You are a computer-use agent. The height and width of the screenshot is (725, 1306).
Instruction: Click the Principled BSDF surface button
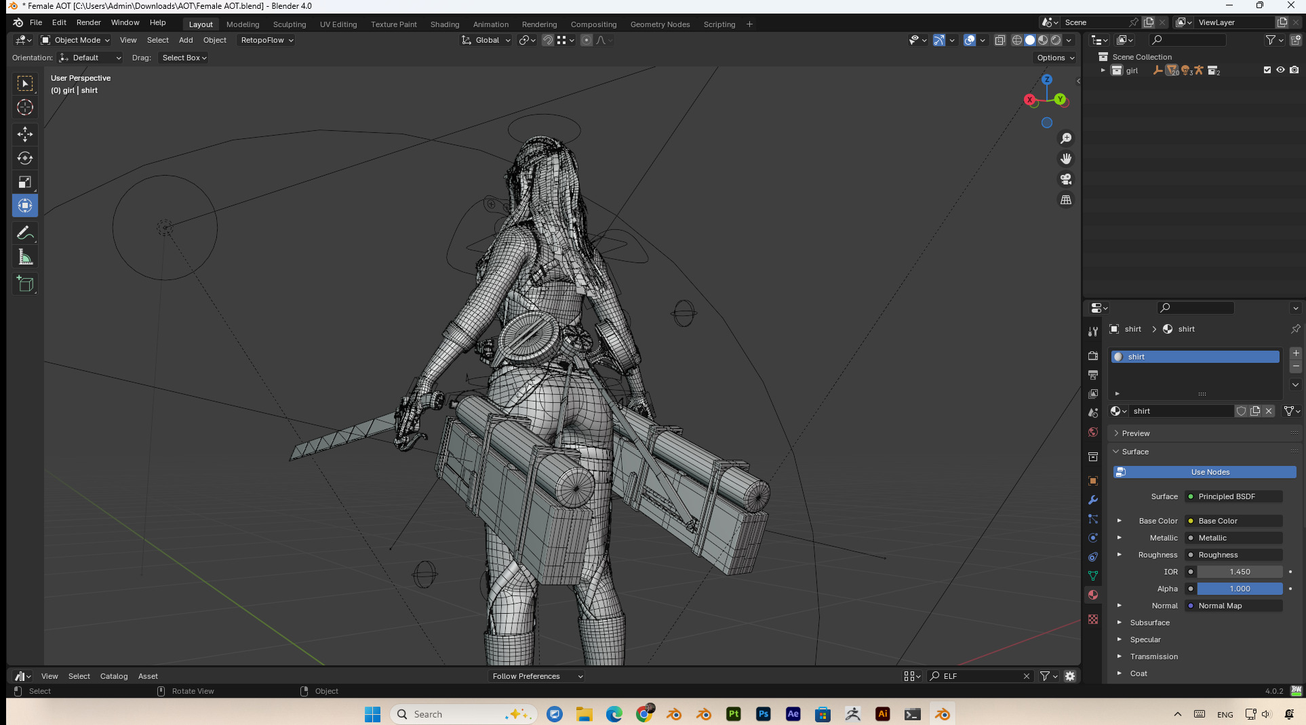[1233, 496]
